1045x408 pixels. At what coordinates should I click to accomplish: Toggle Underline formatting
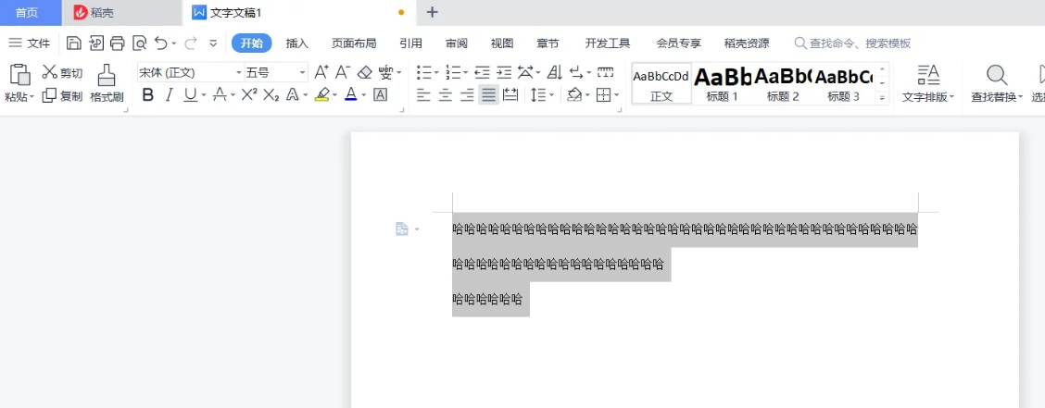click(x=191, y=95)
